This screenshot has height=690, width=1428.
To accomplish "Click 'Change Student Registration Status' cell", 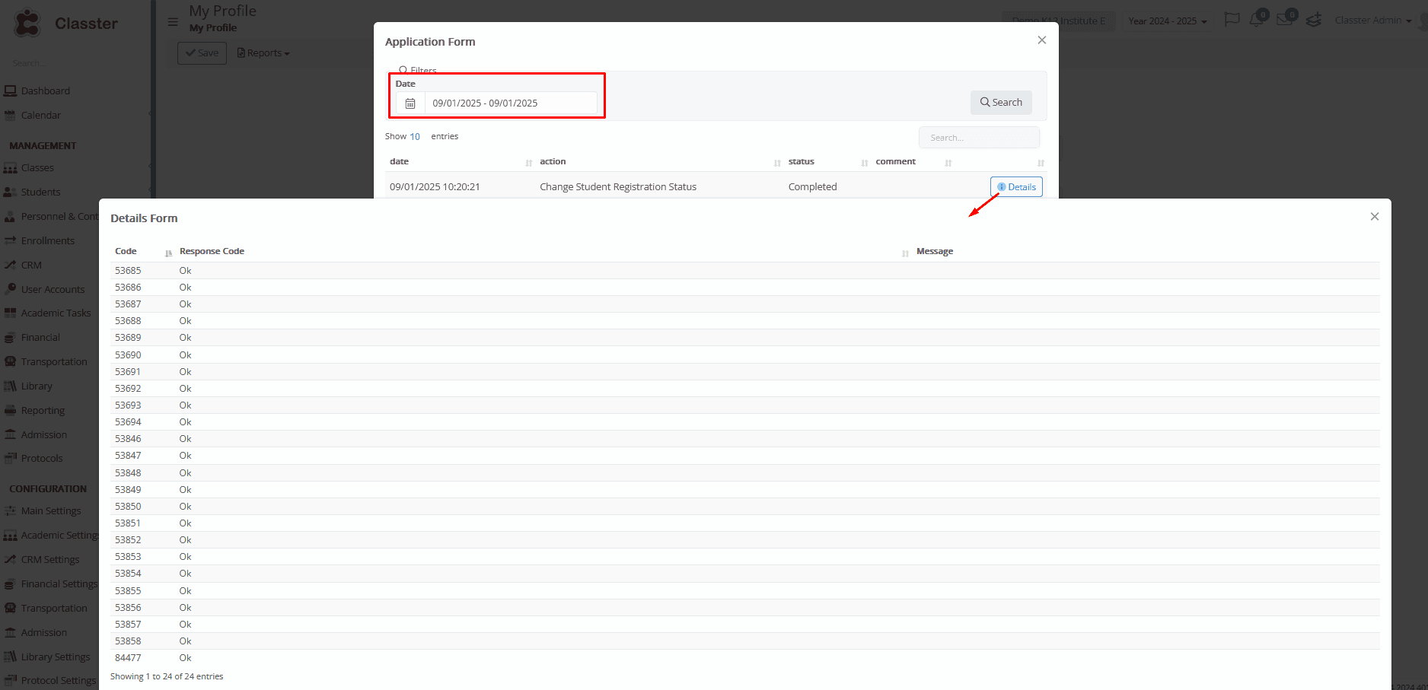I will point(618,186).
